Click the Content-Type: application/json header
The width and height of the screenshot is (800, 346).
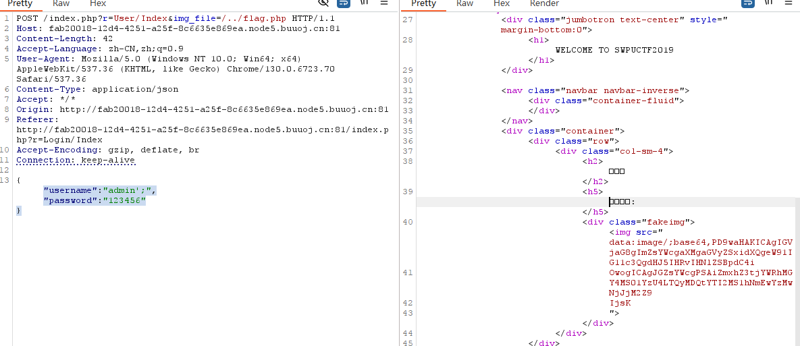[97, 89]
